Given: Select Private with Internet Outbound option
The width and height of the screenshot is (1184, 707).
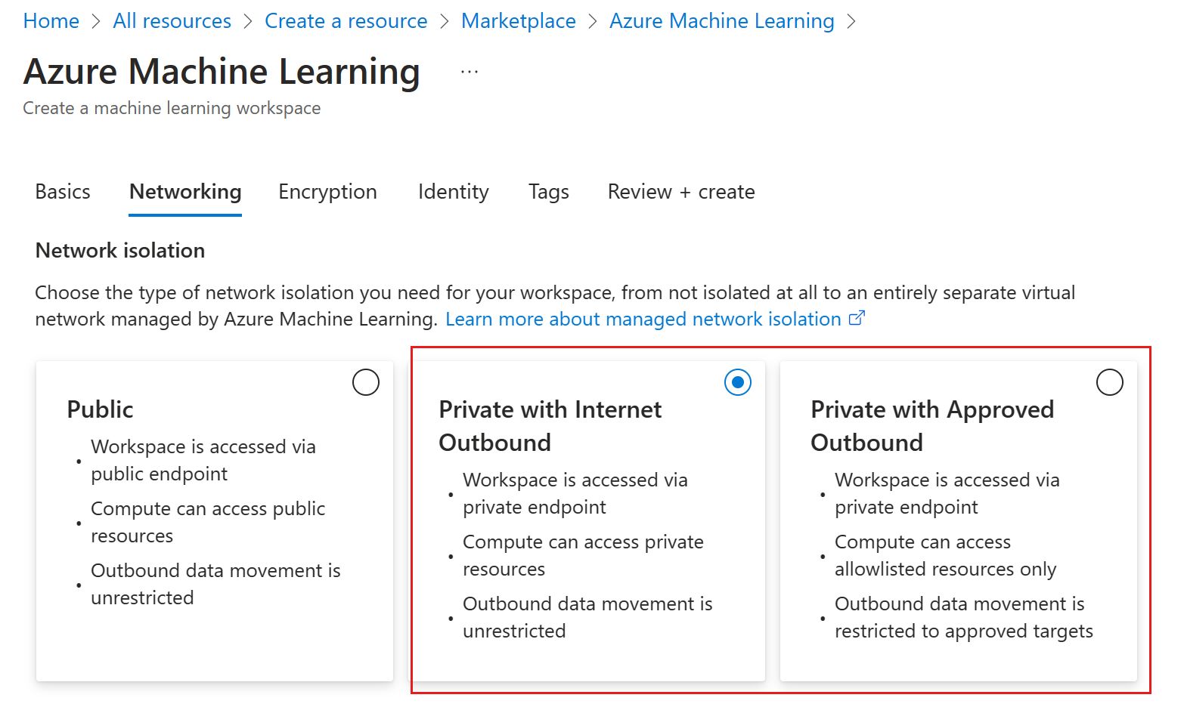Looking at the screenshot, I should tap(737, 382).
